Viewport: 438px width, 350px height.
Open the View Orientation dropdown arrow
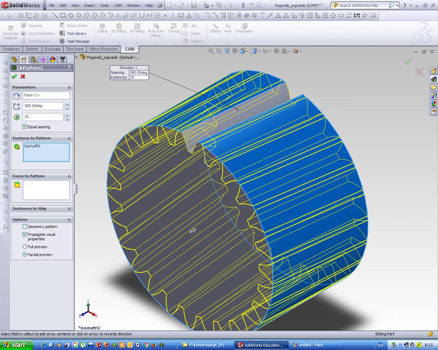point(248,51)
